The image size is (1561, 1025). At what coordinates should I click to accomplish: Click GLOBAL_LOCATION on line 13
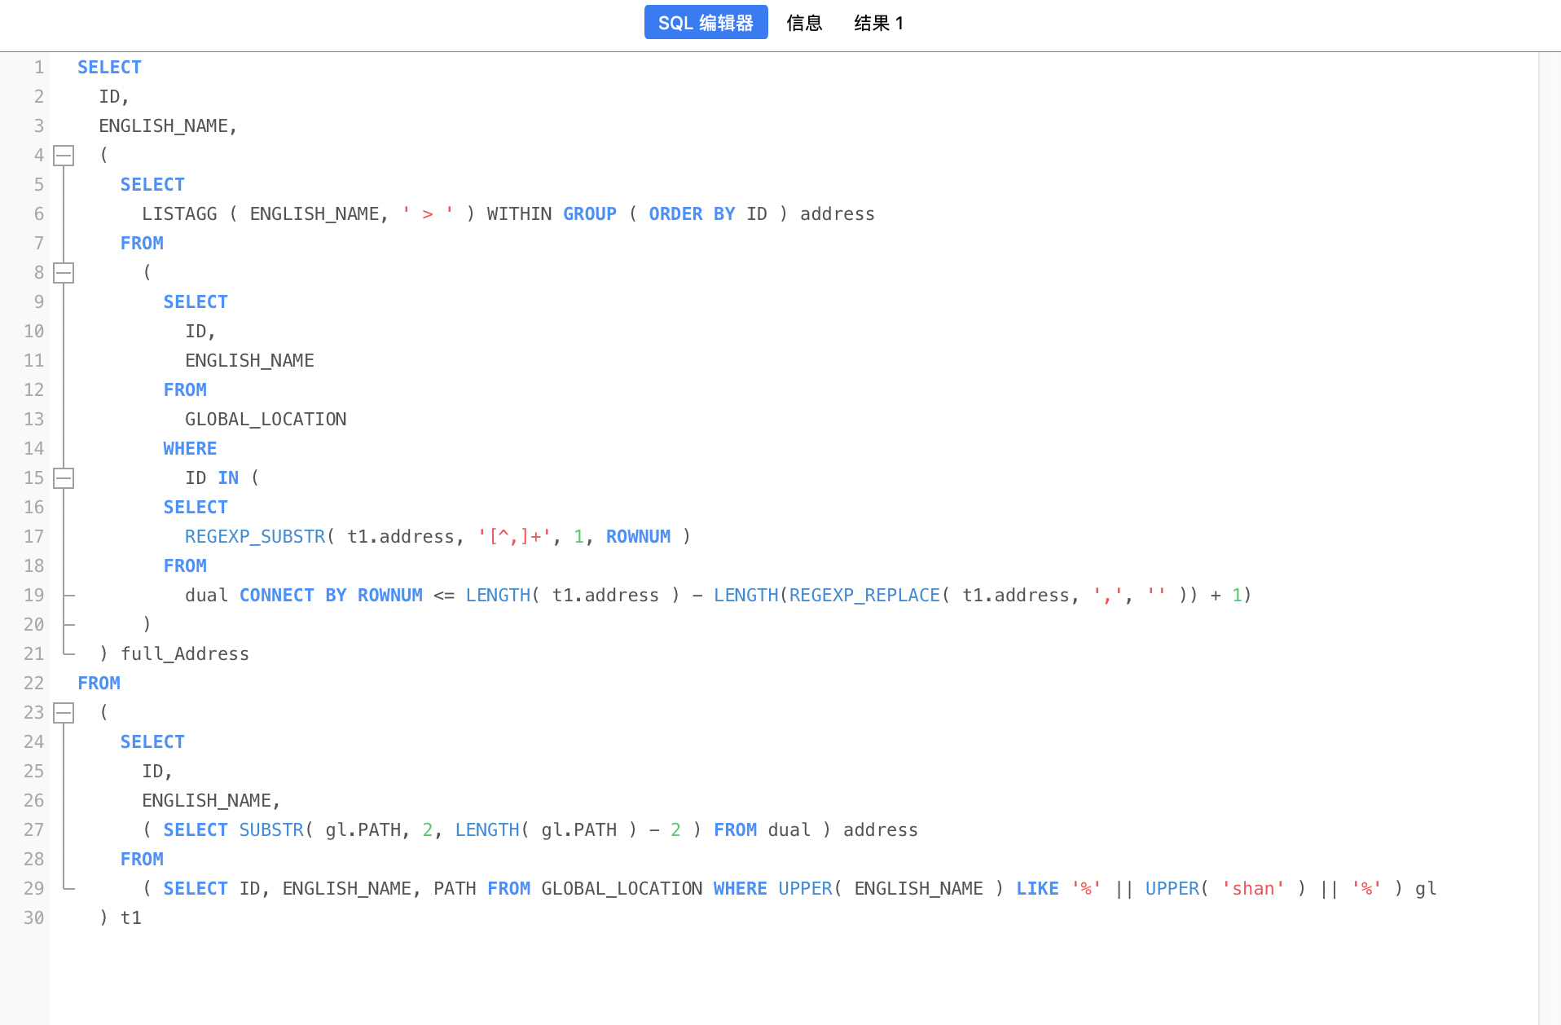[x=266, y=419]
